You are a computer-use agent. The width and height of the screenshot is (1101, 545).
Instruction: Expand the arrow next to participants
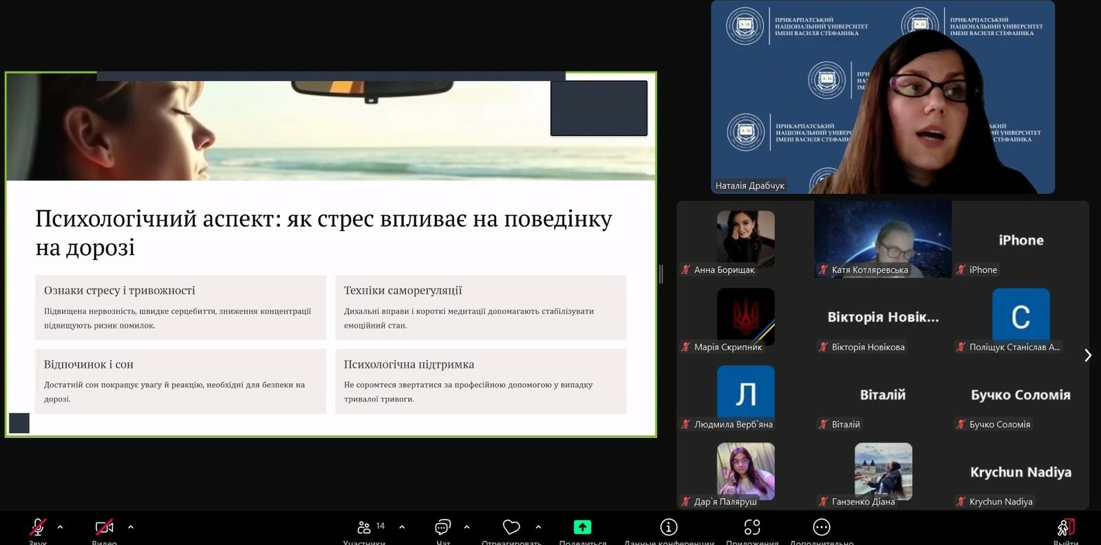click(402, 527)
